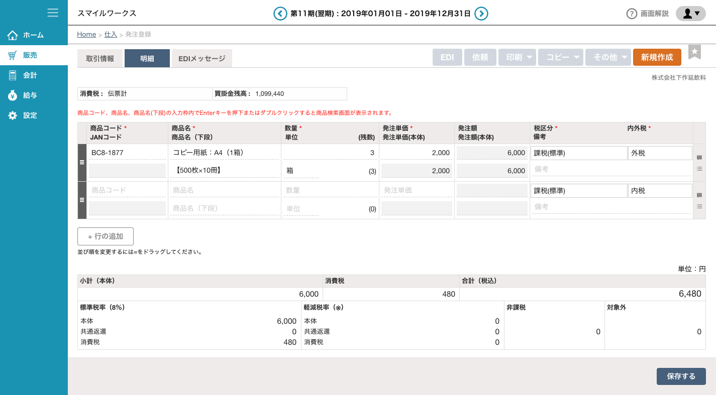Click 備考 field in first row
The height and width of the screenshot is (395, 716).
[x=611, y=170]
